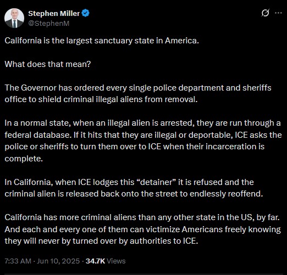Click the Jun 10, 2025 date

click(58, 261)
